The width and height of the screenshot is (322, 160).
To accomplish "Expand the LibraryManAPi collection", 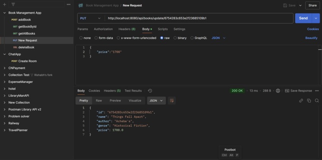I will pyautogui.click(x=4, y=96).
